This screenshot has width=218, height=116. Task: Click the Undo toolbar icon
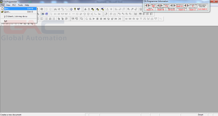(x=47, y=9)
